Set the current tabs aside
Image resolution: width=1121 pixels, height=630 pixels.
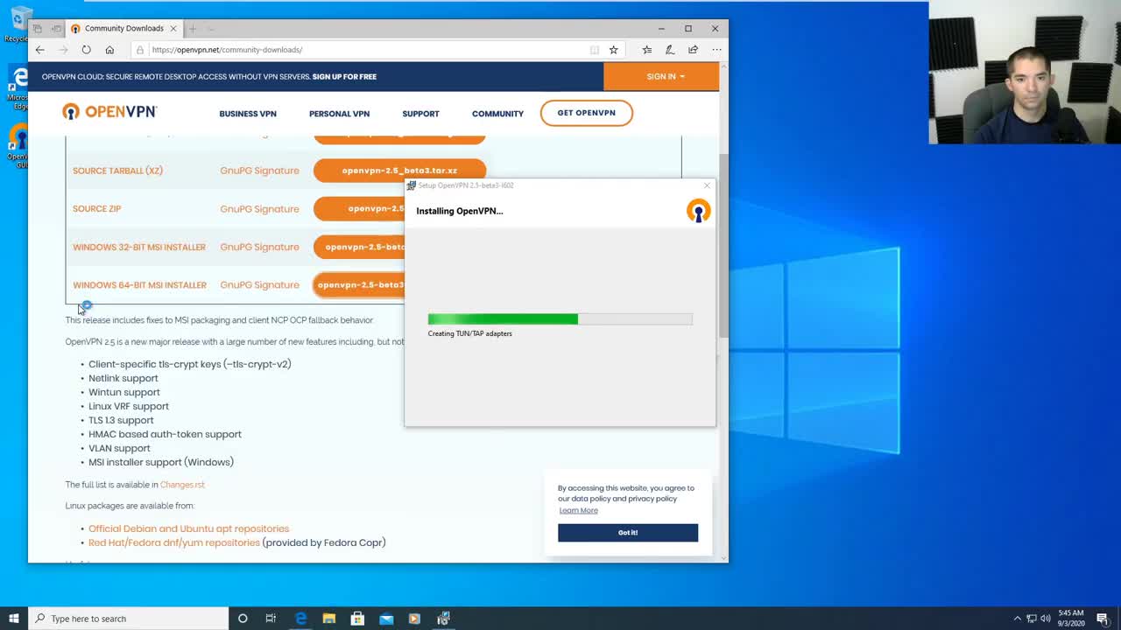[56, 29]
